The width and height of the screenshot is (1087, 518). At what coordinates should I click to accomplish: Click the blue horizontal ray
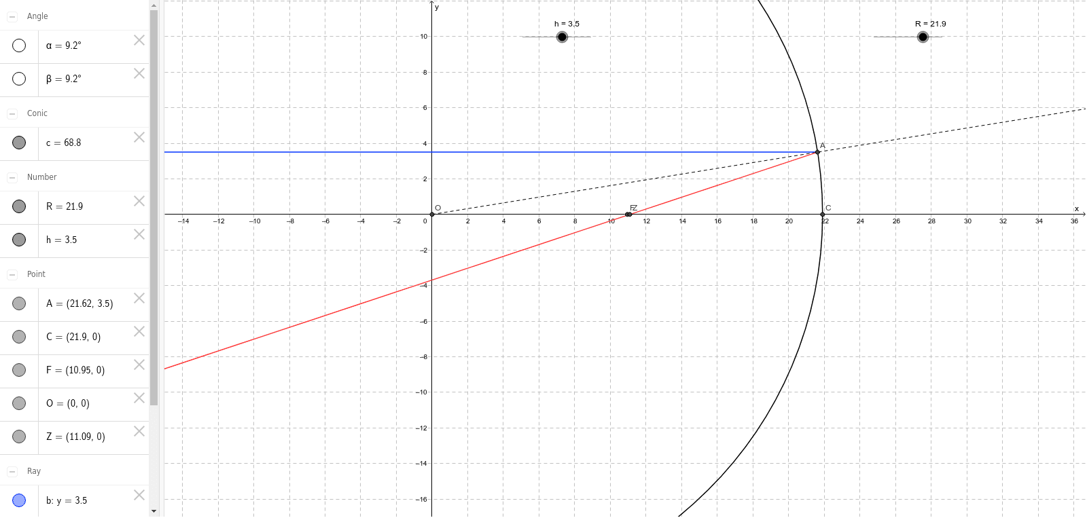coord(489,152)
